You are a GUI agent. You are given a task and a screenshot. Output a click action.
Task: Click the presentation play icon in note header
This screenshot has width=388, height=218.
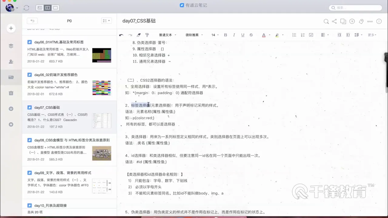click(352, 21)
